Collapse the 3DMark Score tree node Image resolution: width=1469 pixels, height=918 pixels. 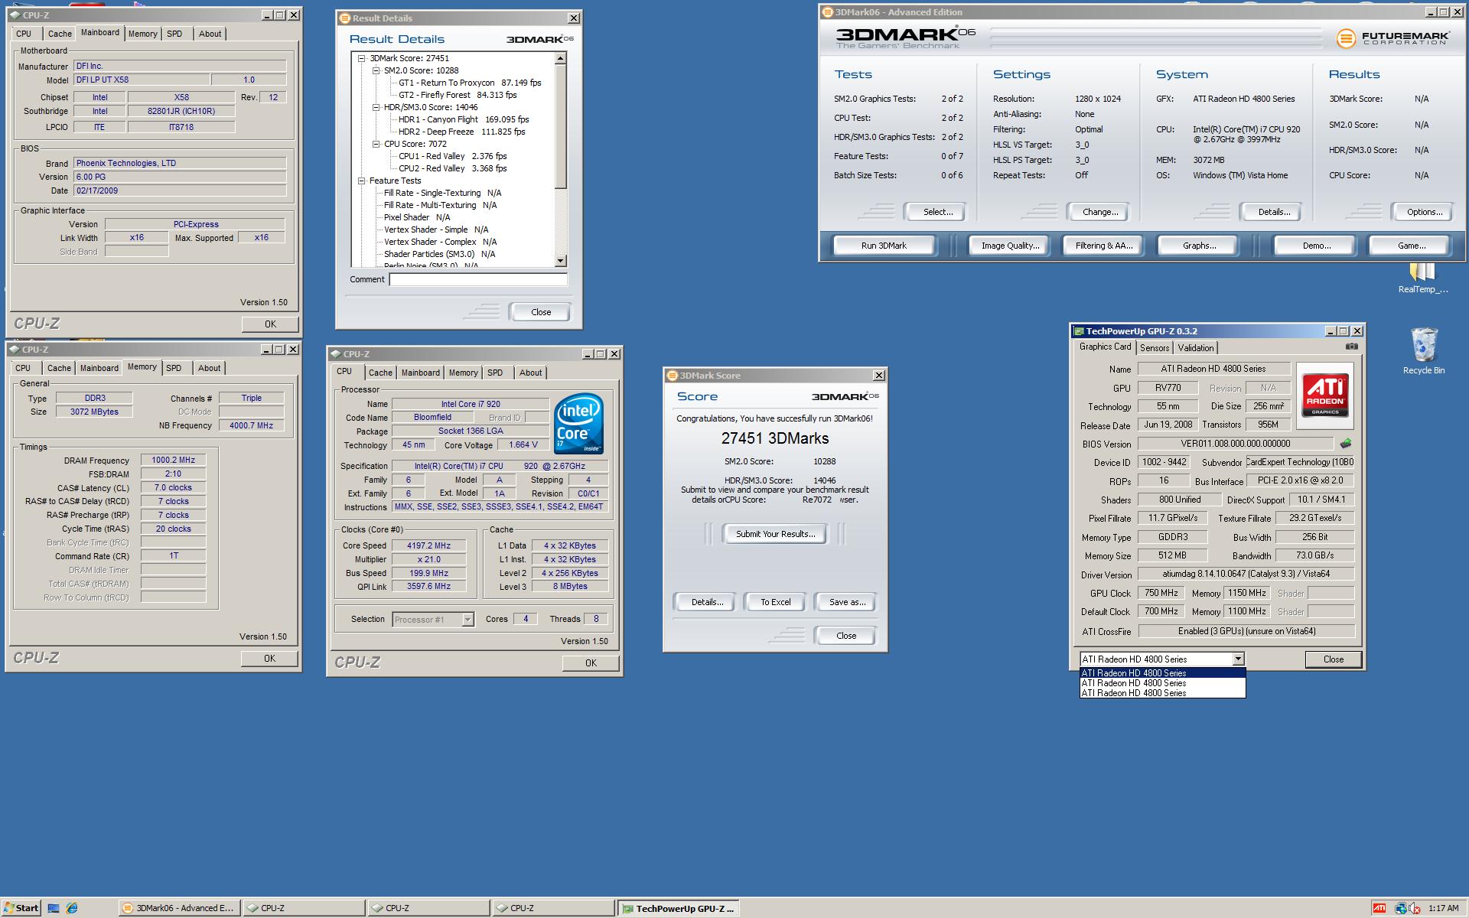tap(361, 58)
